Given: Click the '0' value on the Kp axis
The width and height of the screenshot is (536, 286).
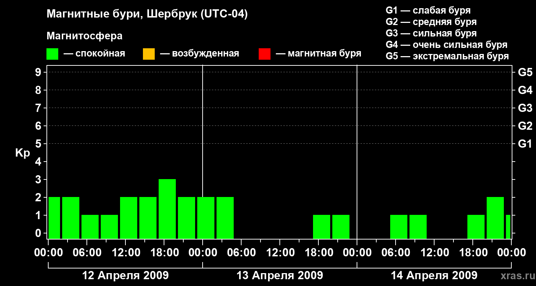Looking at the screenshot, I should point(39,233).
